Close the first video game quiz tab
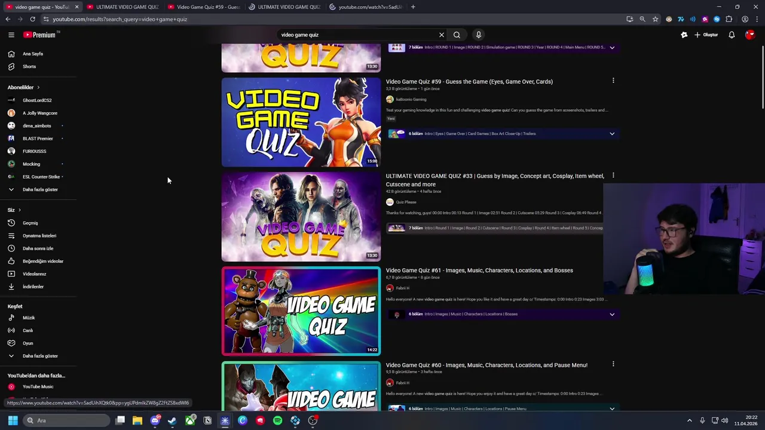The width and height of the screenshot is (765, 430). (x=76, y=7)
